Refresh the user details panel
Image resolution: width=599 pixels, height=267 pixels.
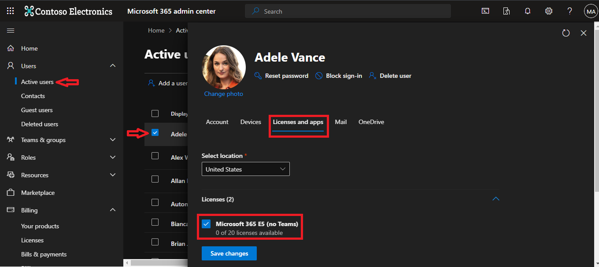pyautogui.click(x=566, y=33)
